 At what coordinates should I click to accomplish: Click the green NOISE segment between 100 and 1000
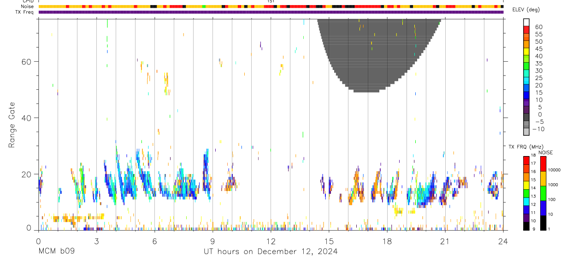(543, 193)
